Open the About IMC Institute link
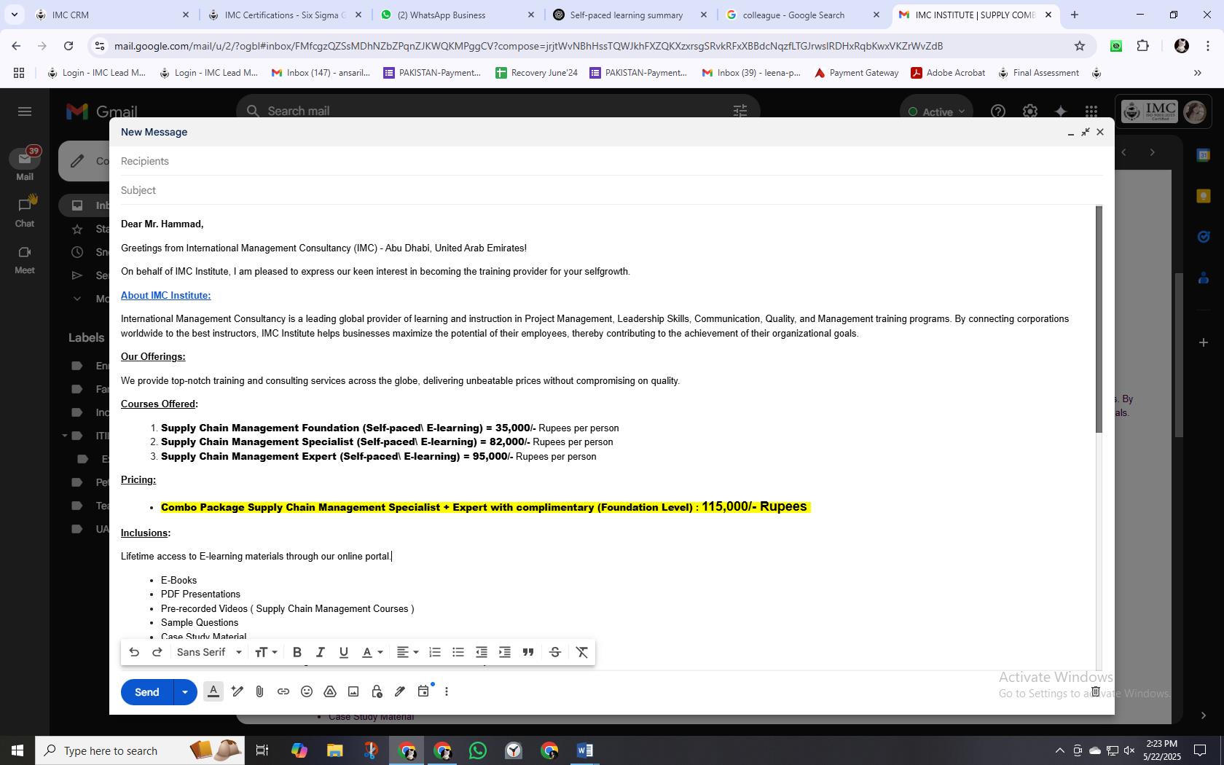Image resolution: width=1224 pixels, height=765 pixels. click(165, 295)
